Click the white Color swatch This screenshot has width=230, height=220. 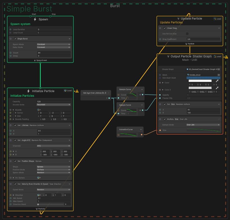(200, 81)
